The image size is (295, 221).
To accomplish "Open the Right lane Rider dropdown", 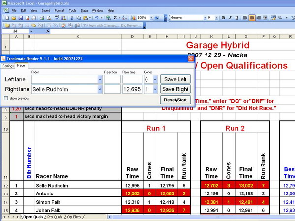I will (x=100, y=89).
